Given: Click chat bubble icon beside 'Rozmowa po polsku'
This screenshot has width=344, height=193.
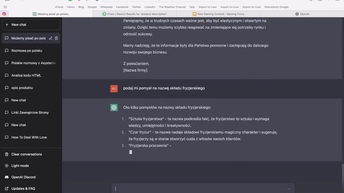Looking at the screenshot, I should tap(6, 50).
